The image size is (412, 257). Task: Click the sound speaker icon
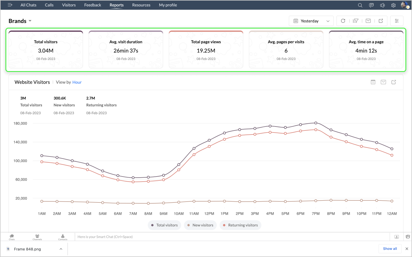coord(382,5)
